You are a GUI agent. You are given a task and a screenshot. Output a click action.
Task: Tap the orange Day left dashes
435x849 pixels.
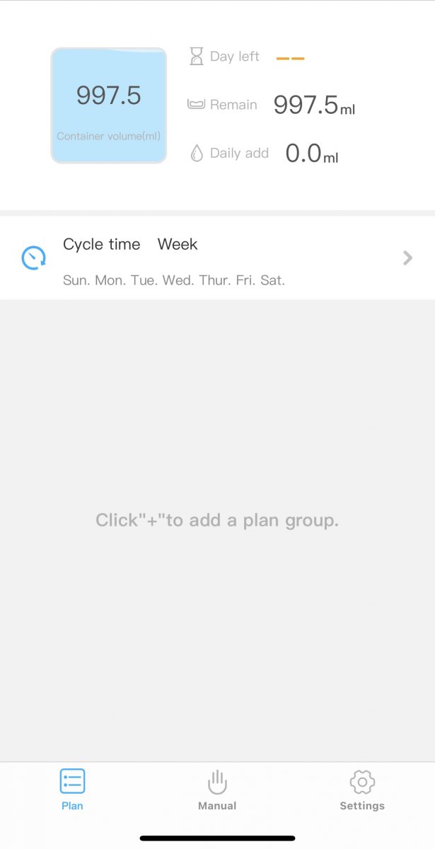(x=290, y=58)
